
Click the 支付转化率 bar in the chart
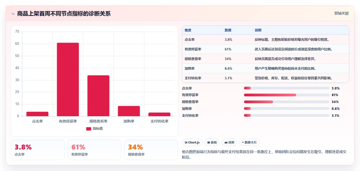pos(160,114)
